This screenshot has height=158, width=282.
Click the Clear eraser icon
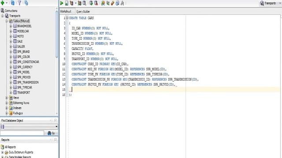coord(113,3)
